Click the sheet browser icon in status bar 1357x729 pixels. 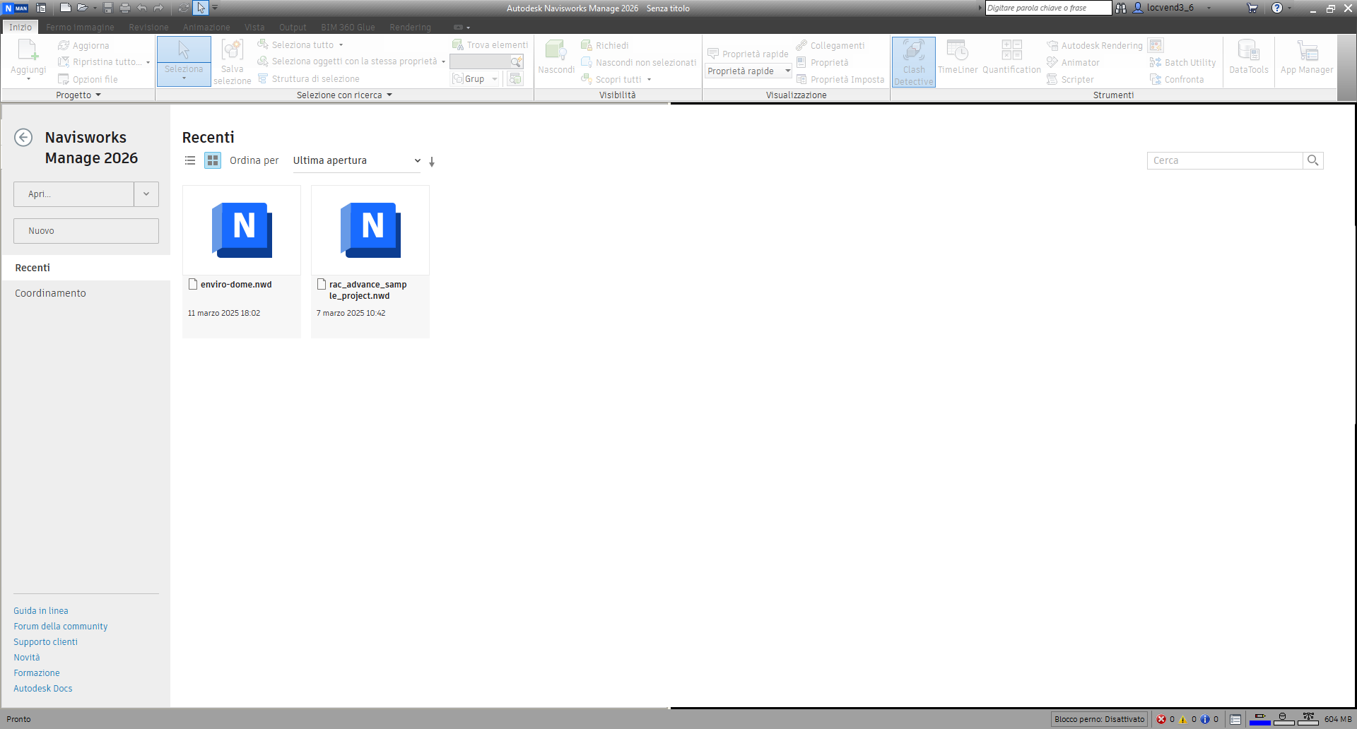tap(1235, 719)
